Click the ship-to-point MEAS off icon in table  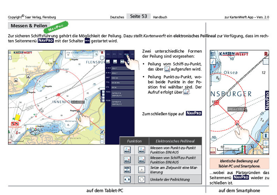click(x=142, y=160)
